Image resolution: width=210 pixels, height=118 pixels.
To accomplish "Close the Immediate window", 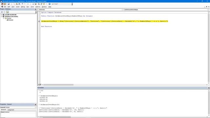I will point(209,88).
